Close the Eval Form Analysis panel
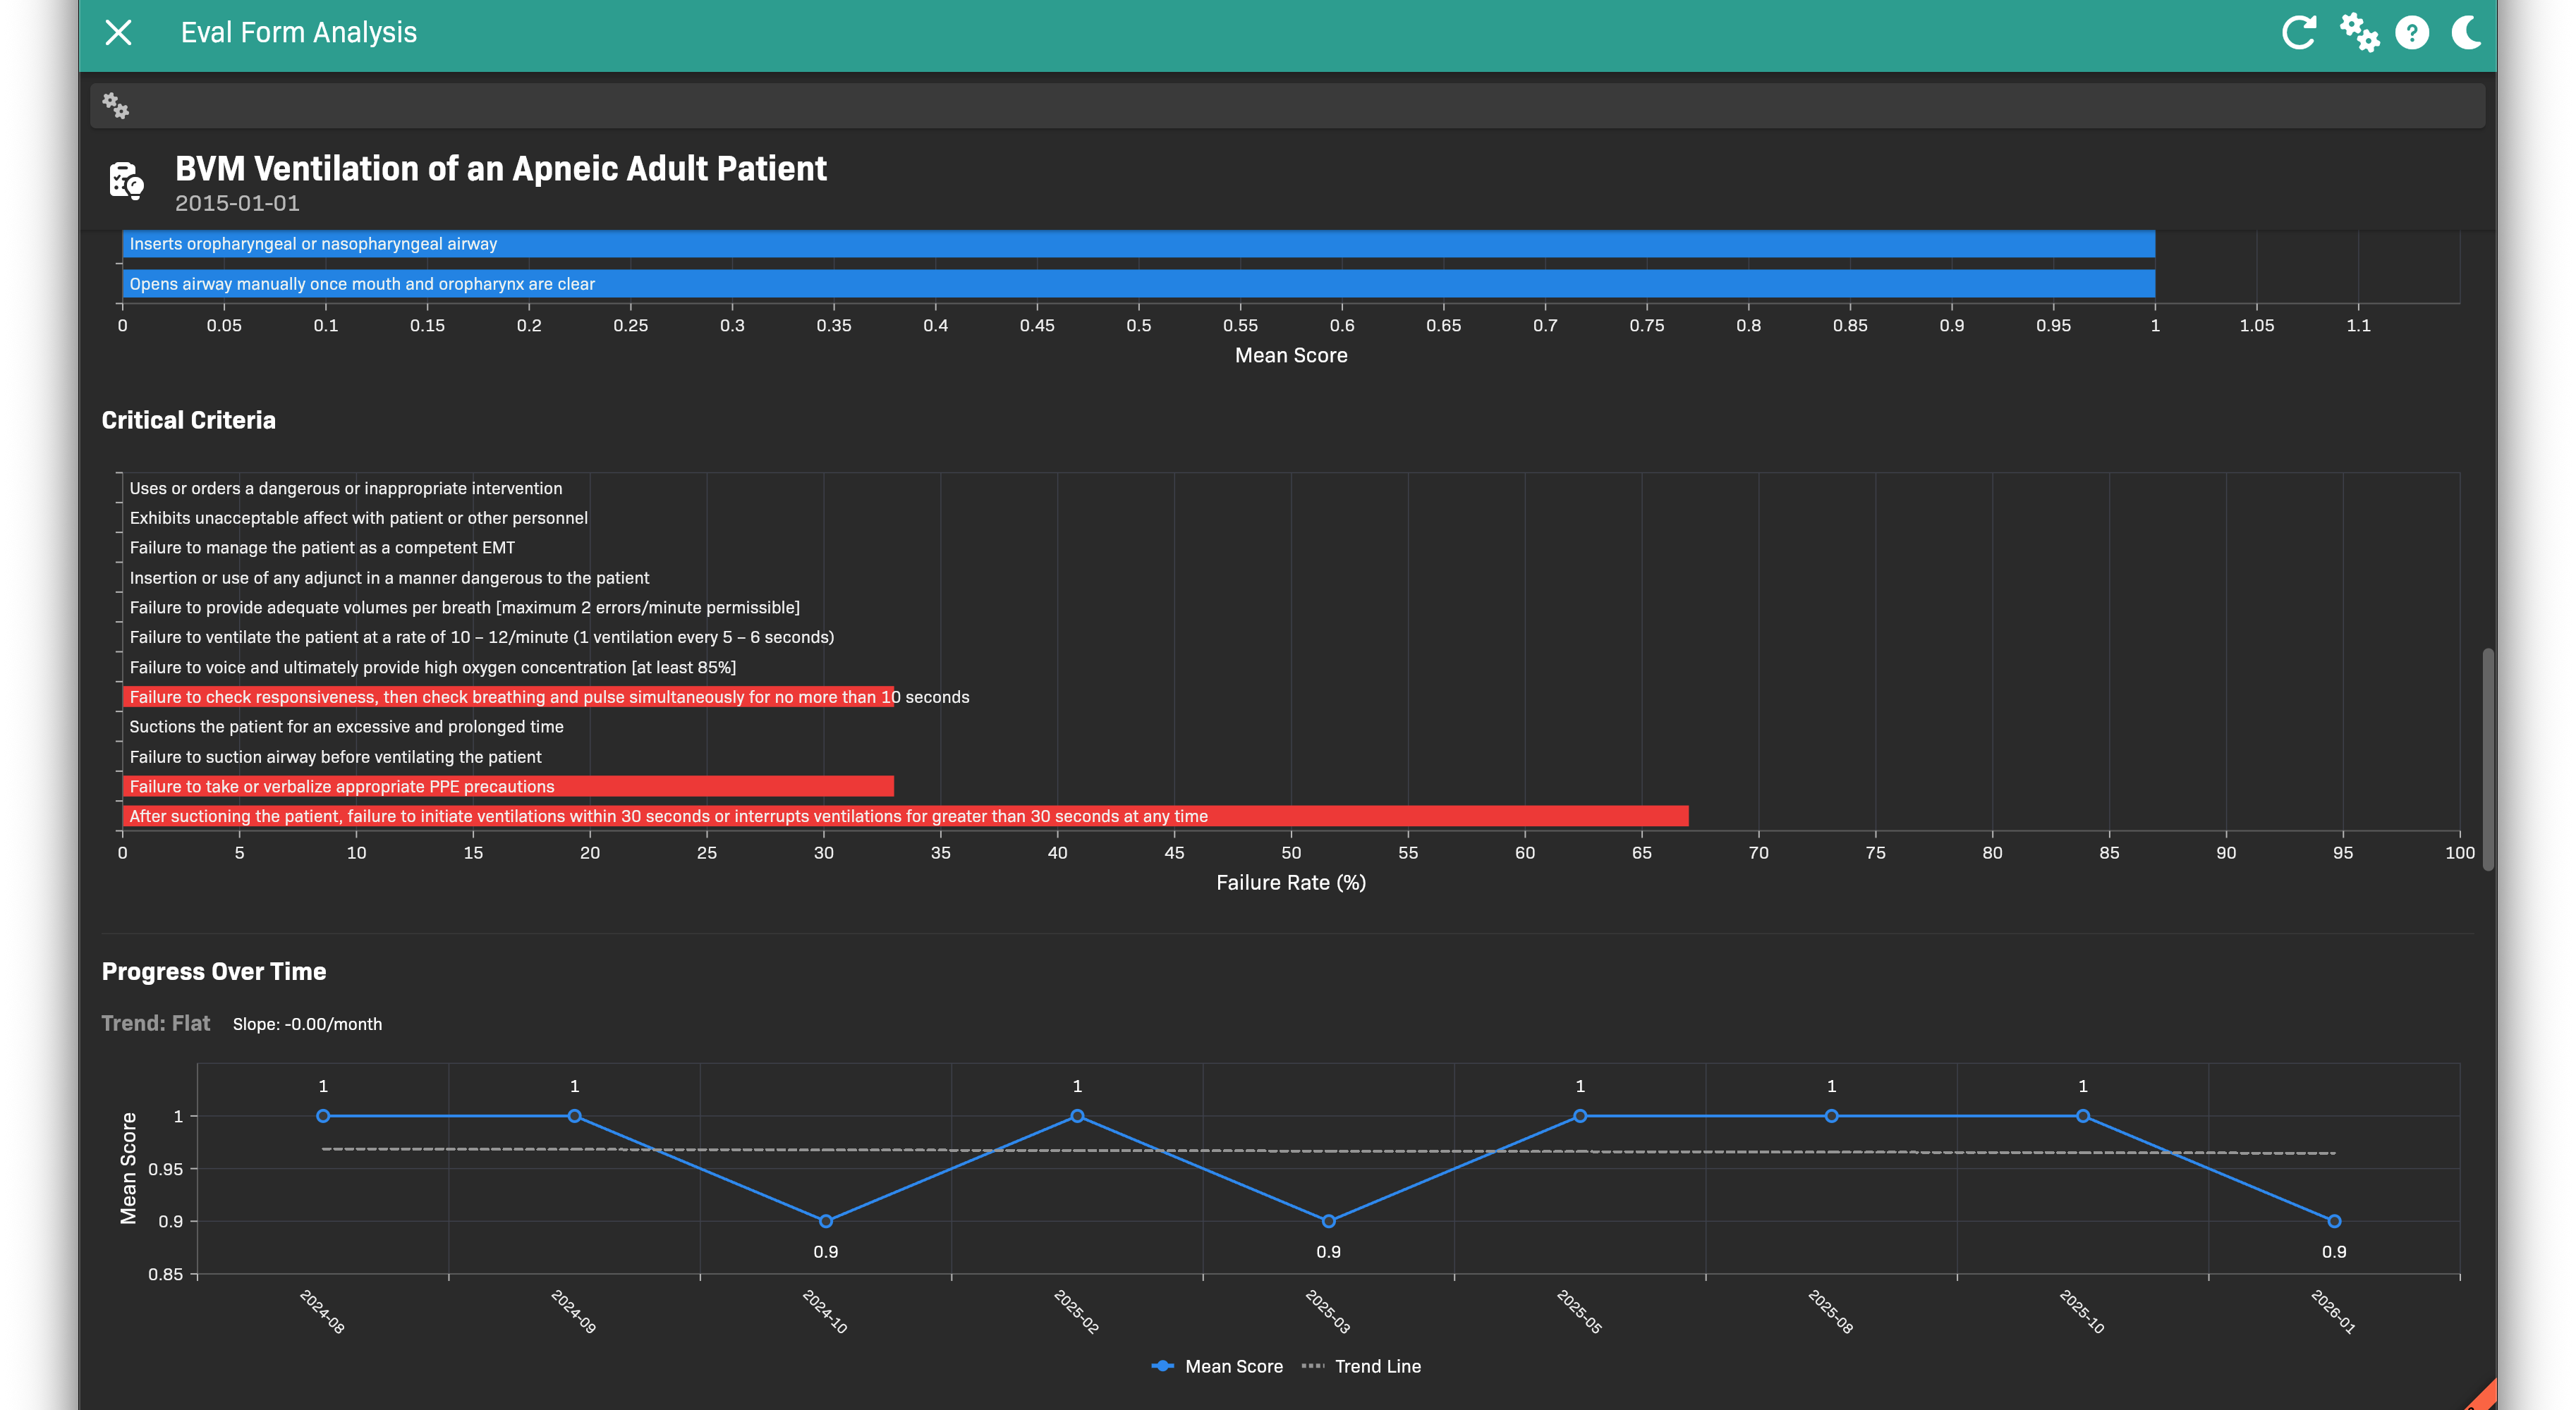Screen dimensions: 2576x1410 point(118,33)
